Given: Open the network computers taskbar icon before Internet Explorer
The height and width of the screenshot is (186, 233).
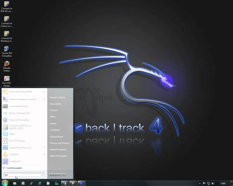Looking at the screenshot, I should pyautogui.click(x=31, y=183).
